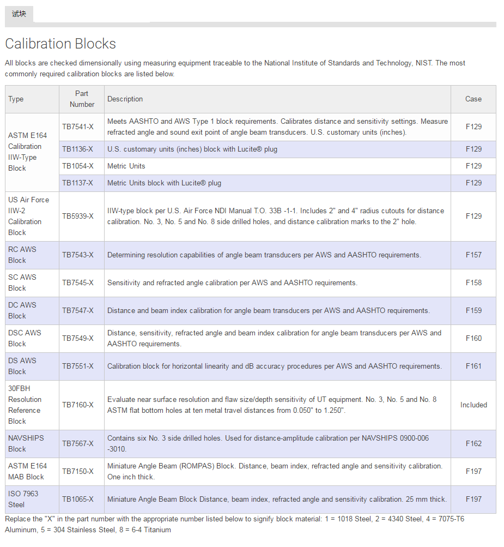This screenshot has width=504, height=547.
Task: Select case F158 for SC AWS Block
Action: [473, 283]
